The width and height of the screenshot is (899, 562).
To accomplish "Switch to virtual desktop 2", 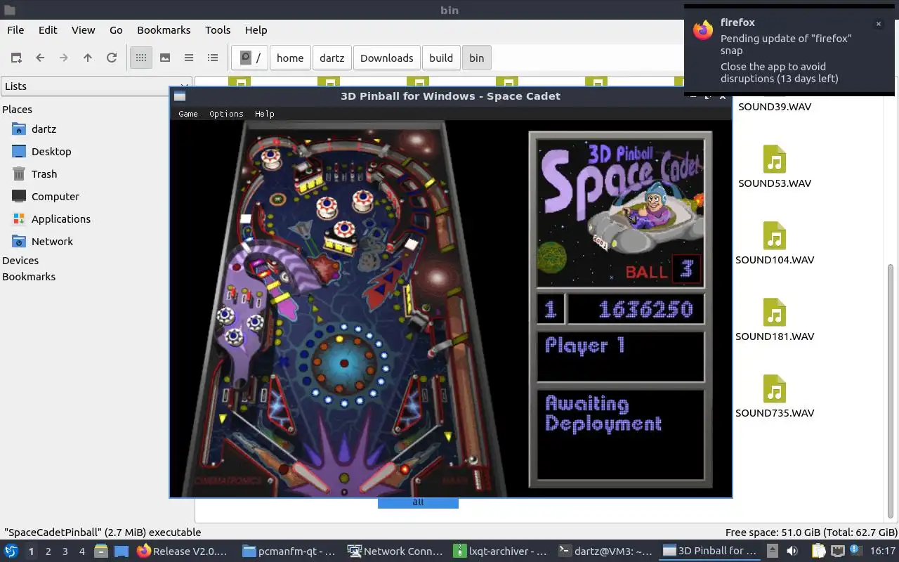I will click(48, 551).
